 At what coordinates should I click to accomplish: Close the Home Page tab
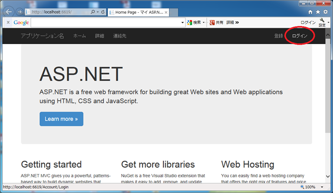[166, 12]
